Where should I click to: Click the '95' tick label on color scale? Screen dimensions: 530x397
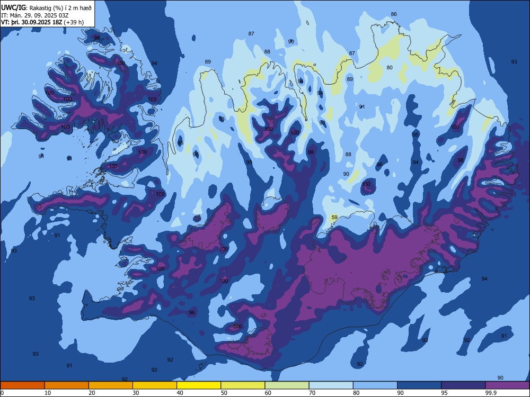(445, 393)
